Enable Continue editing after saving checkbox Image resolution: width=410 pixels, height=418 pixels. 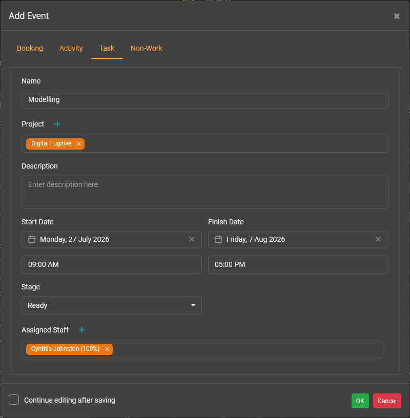pos(14,400)
